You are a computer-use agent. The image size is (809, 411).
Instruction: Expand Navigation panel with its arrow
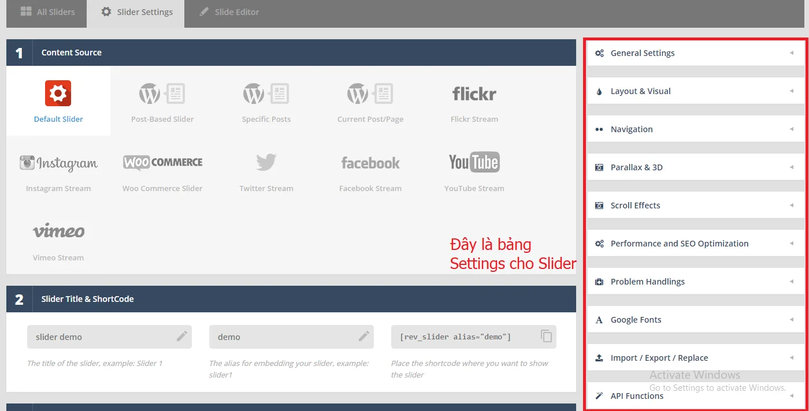(792, 129)
